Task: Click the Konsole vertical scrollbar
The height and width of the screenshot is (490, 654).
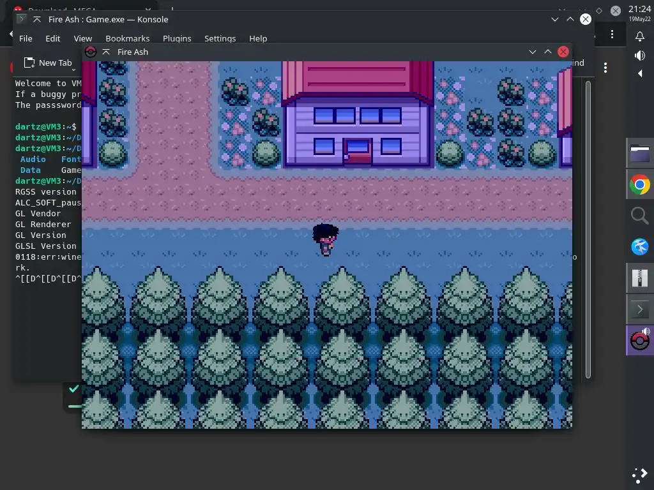Action: tap(588, 230)
